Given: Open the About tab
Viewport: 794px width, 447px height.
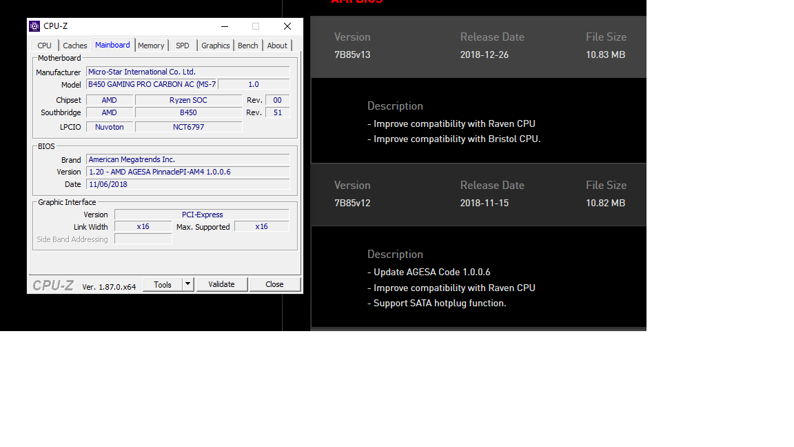Looking at the screenshot, I should point(277,46).
